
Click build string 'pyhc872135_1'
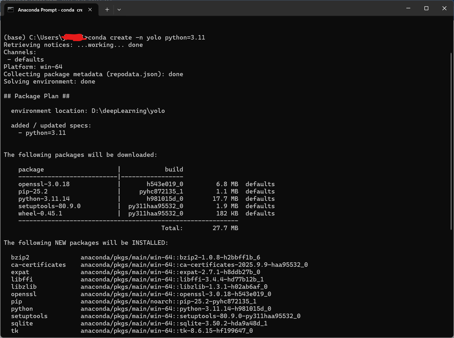[161, 191]
